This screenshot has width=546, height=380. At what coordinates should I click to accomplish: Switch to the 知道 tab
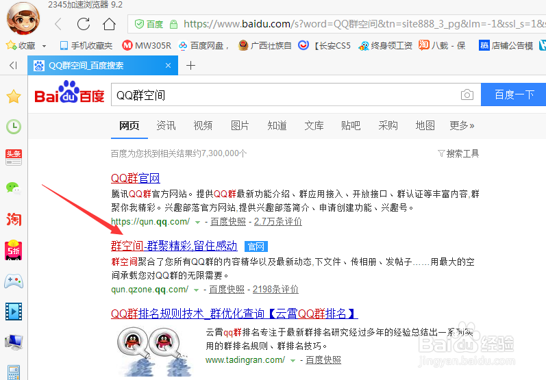click(277, 125)
